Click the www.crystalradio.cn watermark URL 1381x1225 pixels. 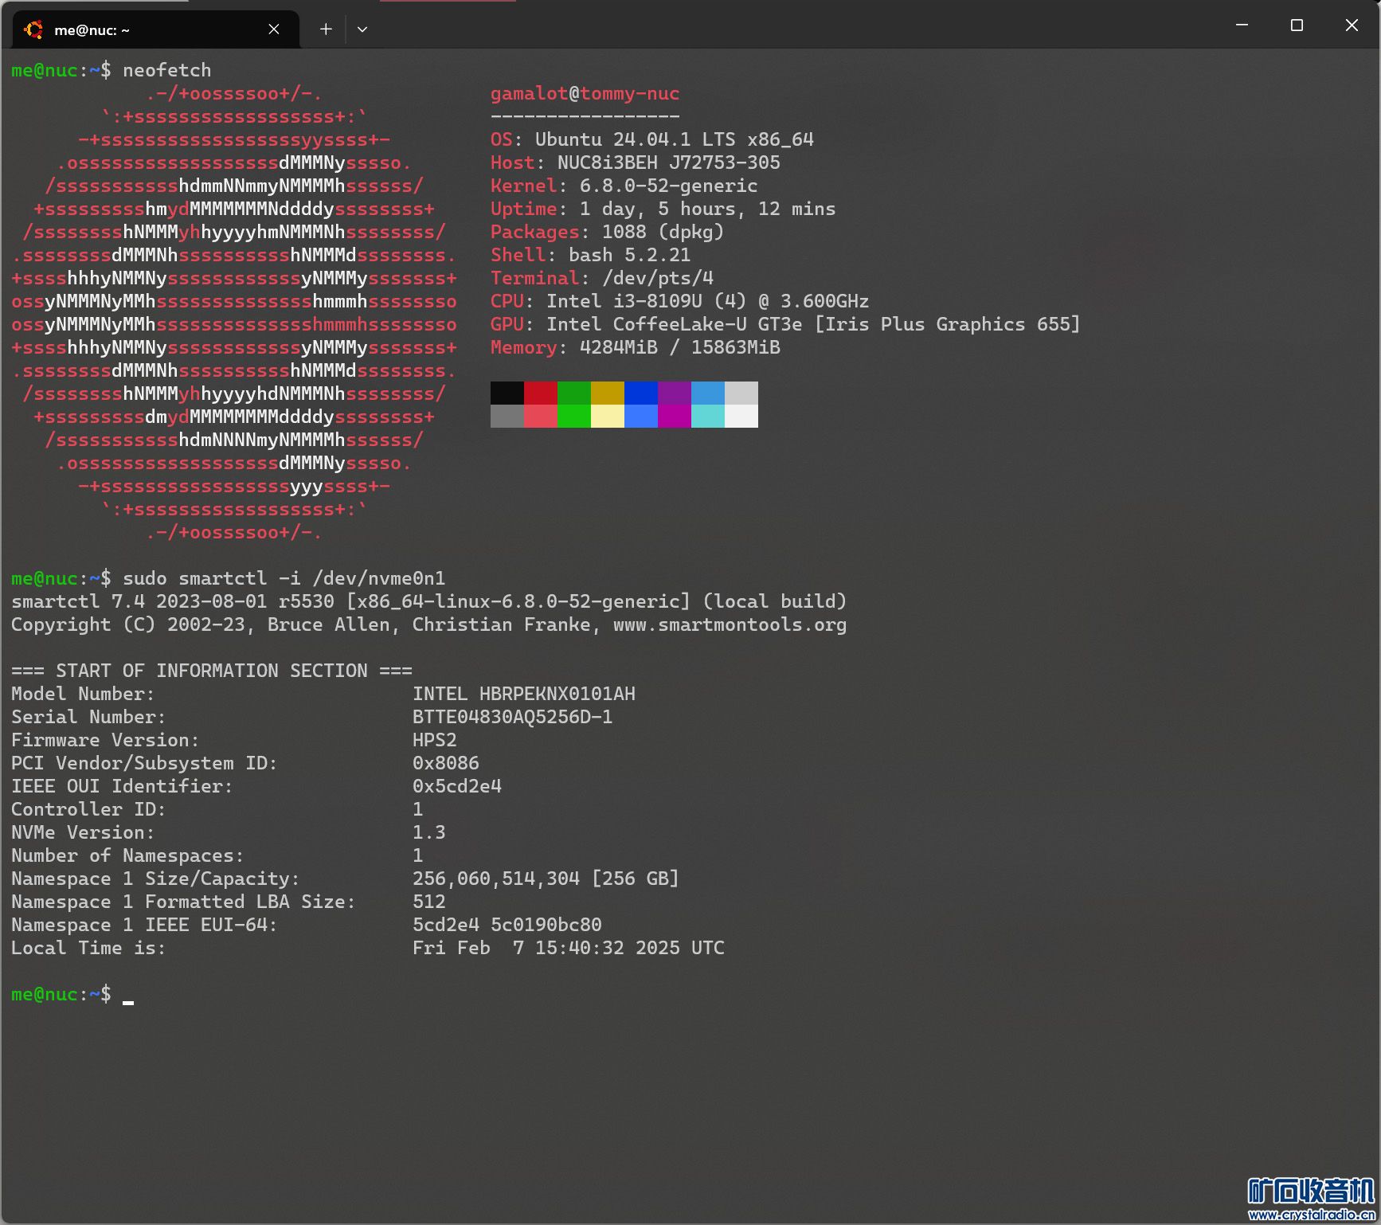coord(1311,1215)
